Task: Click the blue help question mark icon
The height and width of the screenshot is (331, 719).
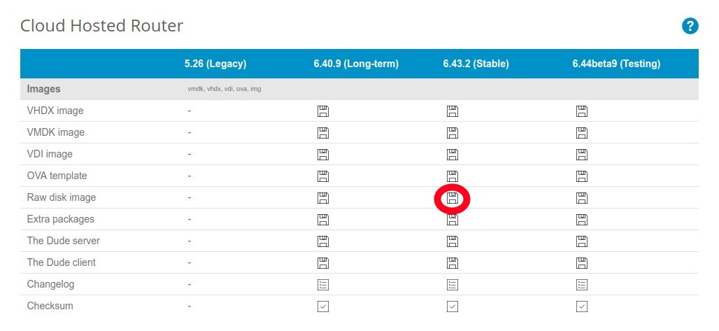Action: (x=690, y=26)
